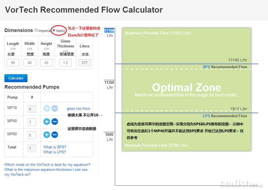
Task: Click the MP40 quantity field
Action: pyautogui.click(x=32, y=122)
